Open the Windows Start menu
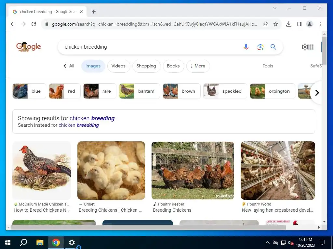This screenshot has width=333, height=249. point(8,243)
